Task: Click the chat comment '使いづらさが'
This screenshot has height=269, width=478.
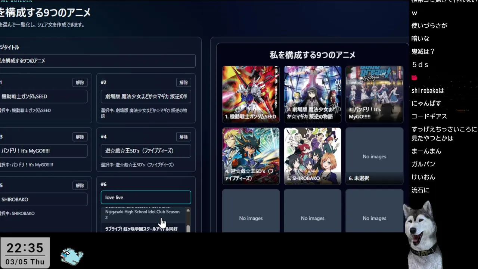Action: pyautogui.click(x=429, y=25)
